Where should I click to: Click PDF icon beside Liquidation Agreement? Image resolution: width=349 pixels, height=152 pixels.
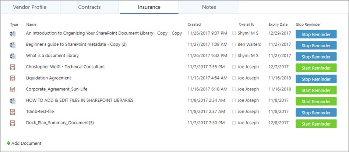point(13,78)
